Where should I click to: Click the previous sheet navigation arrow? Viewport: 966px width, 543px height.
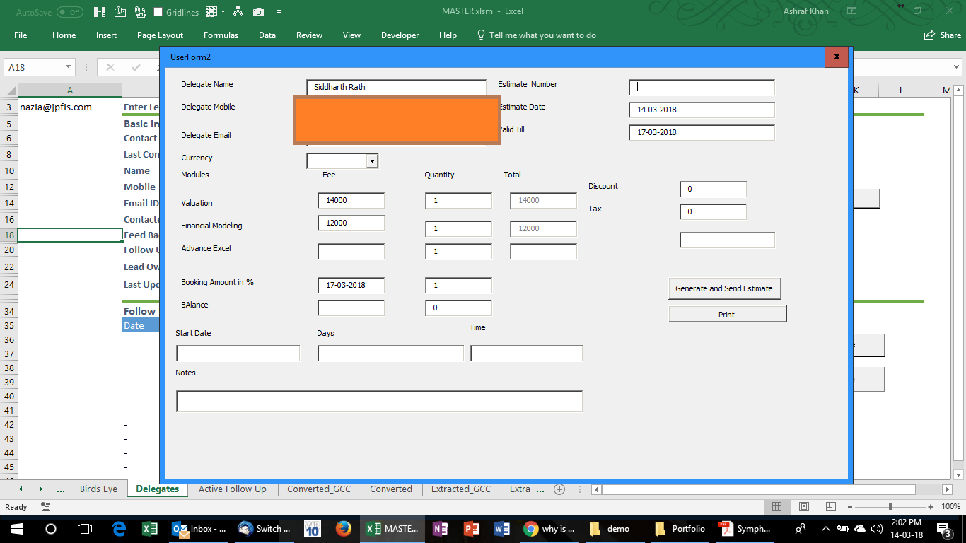point(21,489)
